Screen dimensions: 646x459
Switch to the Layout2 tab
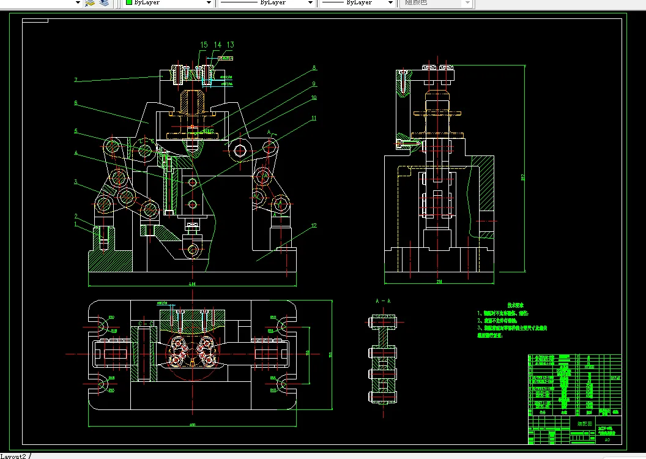coord(13,456)
